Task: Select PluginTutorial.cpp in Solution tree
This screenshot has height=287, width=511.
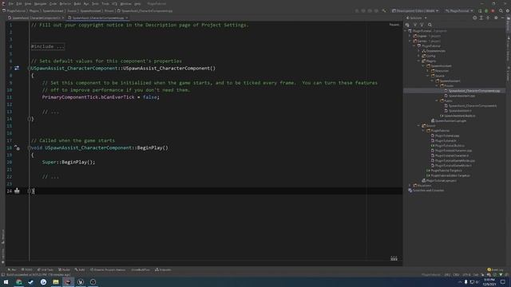Action: click(446, 136)
